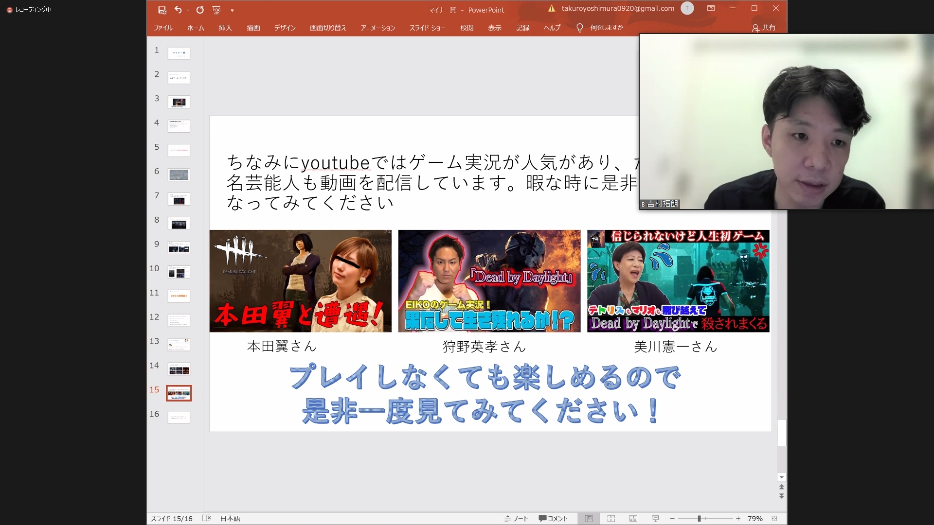Switch to the デザイン ribbon tab
The image size is (934, 525).
285,28
